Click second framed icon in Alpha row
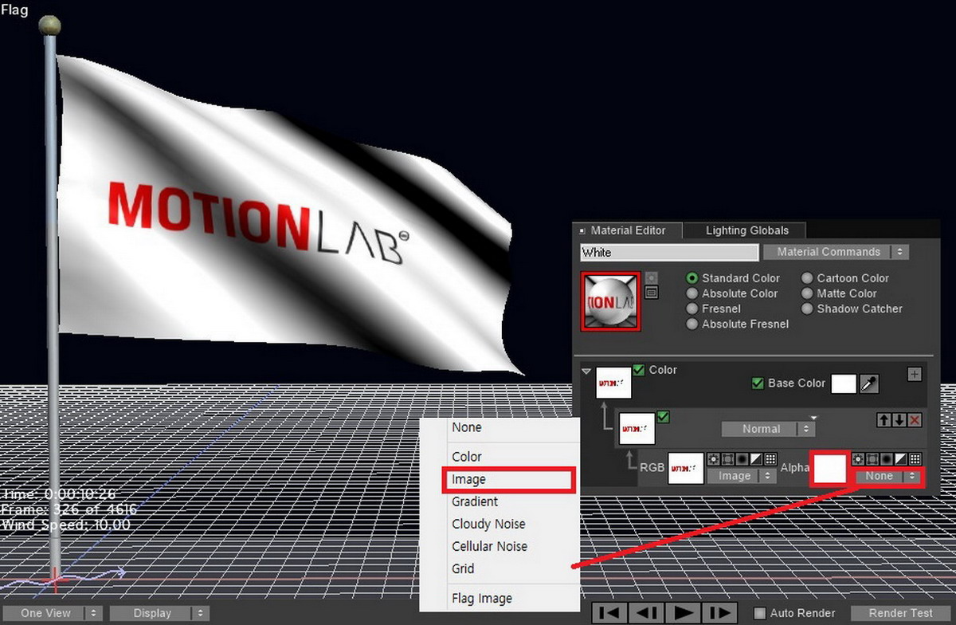956x625 pixels. (872, 459)
